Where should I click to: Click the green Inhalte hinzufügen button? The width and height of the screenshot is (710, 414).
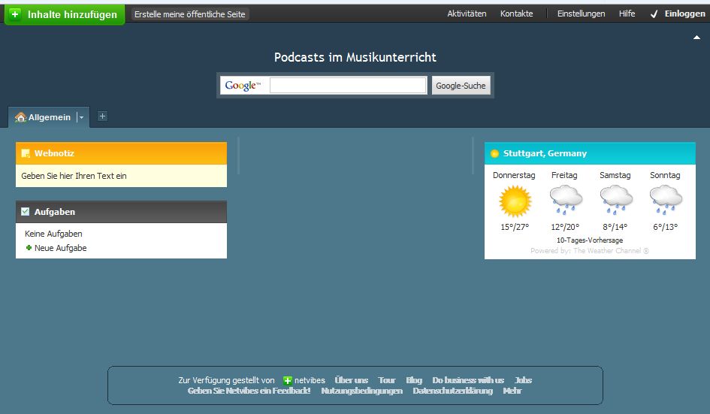pyautogui.click(x=65, y=14)
